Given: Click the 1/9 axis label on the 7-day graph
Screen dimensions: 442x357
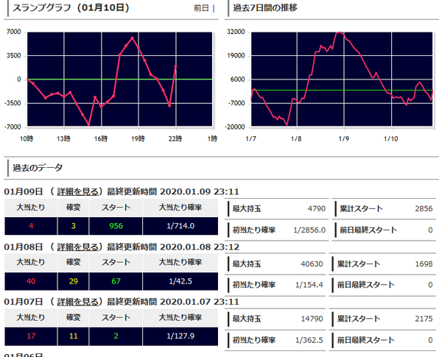Looking at the screenshot, I should point(343,138).
